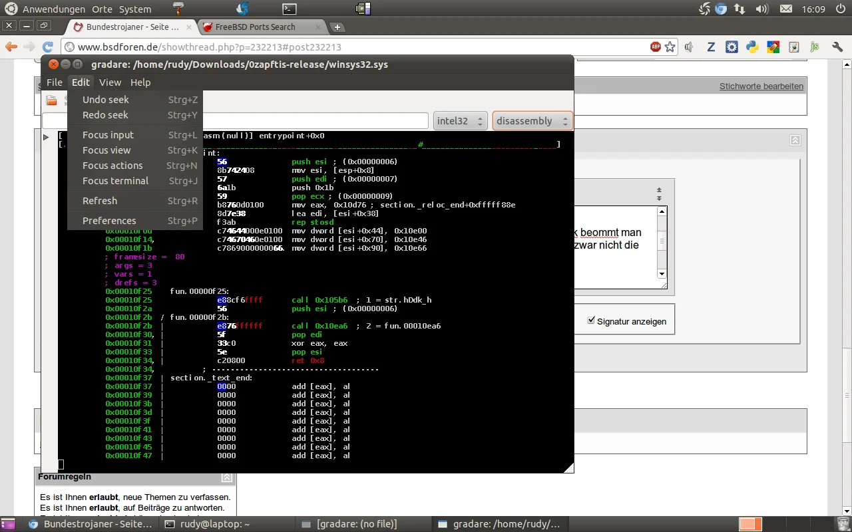Click the clock showing 16:09
This screenshot has width=852, height=532.
(814, 9)
